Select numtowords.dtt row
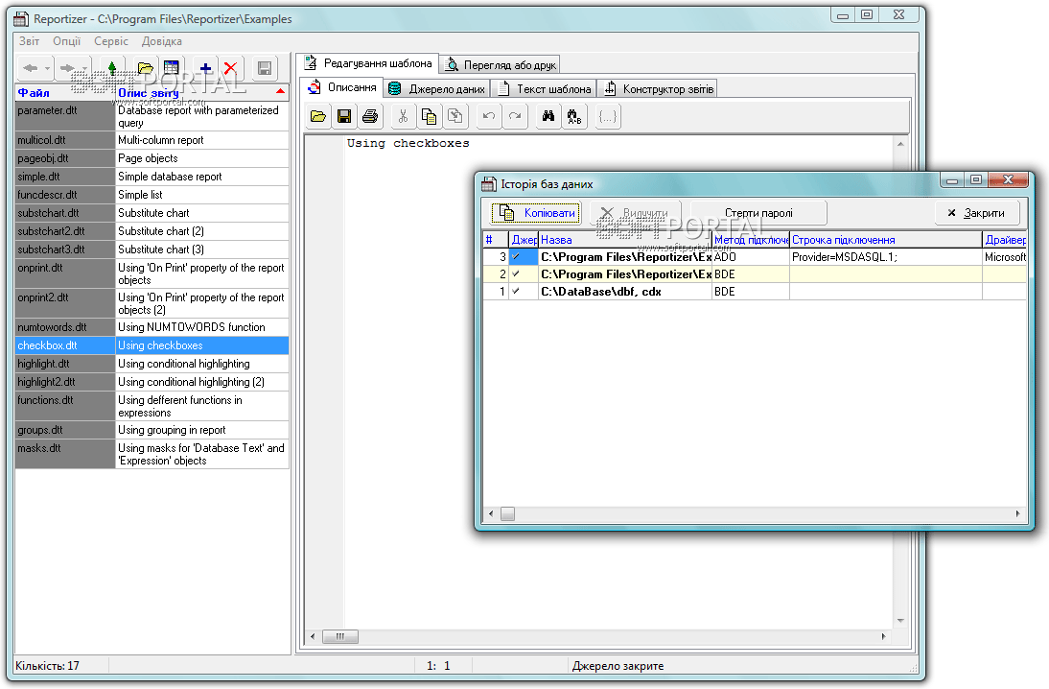 [x=152, y=327]
